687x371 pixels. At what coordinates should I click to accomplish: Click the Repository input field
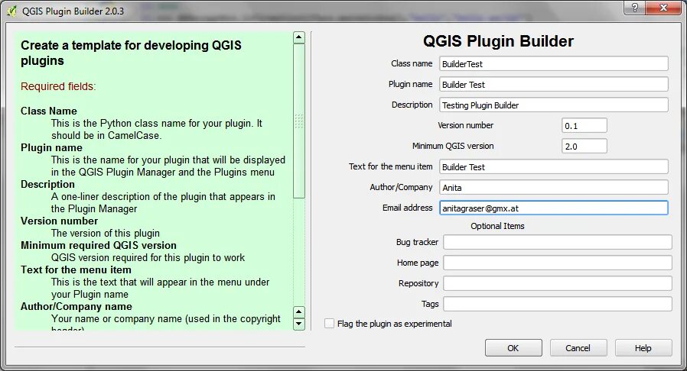click(557, 283)
